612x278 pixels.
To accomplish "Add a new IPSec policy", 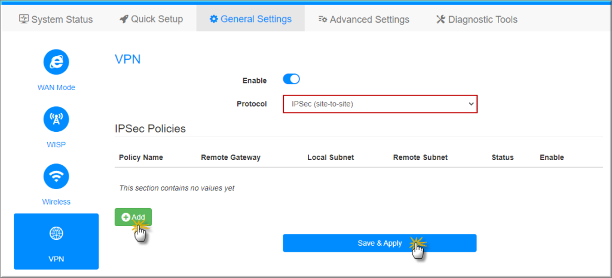I will pos(133,217).
